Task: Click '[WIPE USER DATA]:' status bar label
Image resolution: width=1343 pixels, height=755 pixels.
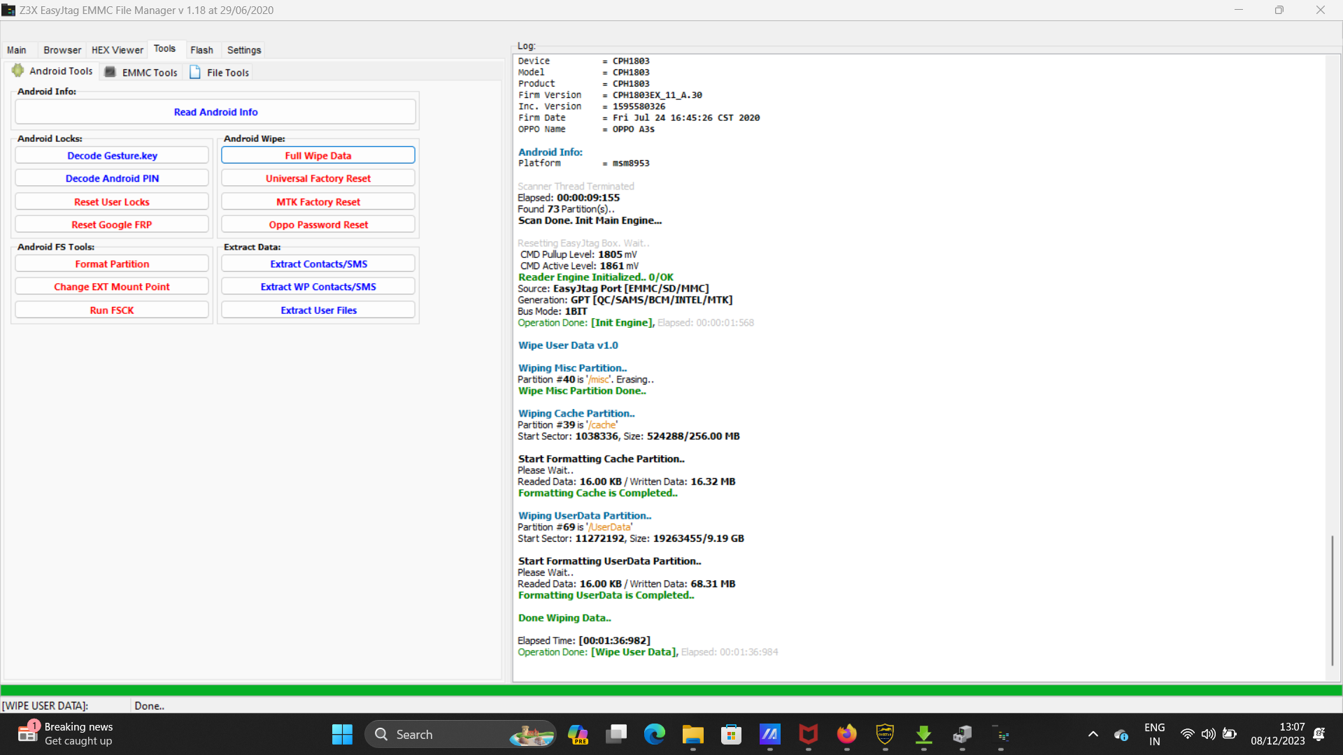Action: point(45,706)
